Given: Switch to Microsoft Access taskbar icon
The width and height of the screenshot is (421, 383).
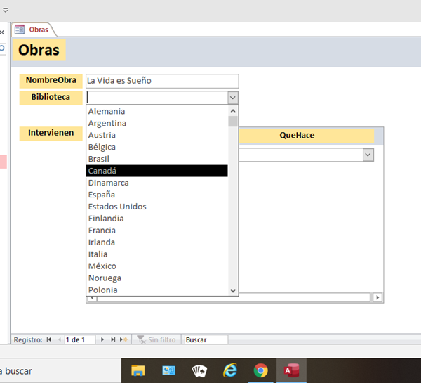Looking at the screenshot, I should tap(291, 370).
